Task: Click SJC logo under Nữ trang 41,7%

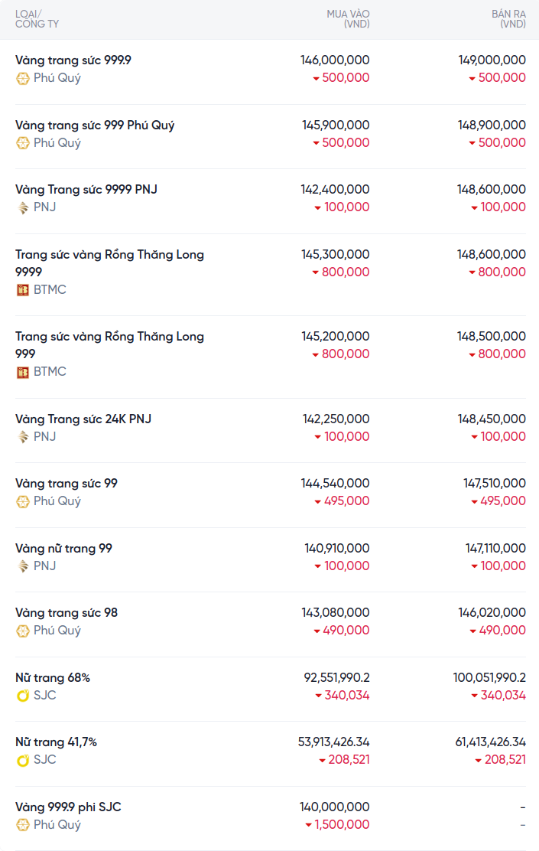Action: click(x=23, y=760)
